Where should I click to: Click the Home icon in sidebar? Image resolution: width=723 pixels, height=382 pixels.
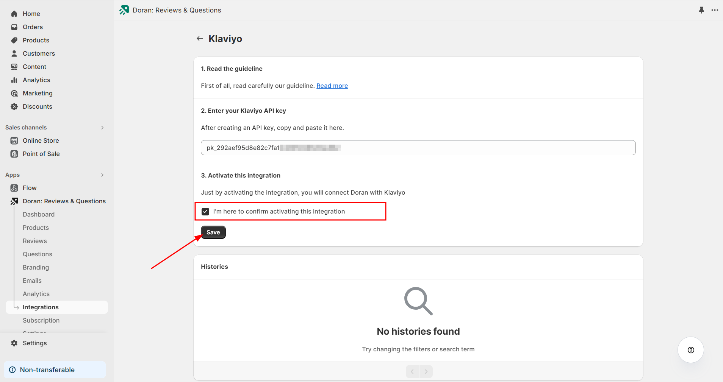click(x=14, y=14)
